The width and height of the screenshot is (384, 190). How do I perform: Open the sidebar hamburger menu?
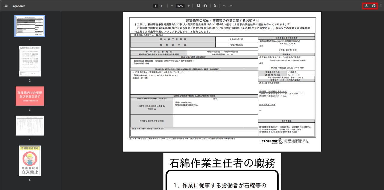6,6
